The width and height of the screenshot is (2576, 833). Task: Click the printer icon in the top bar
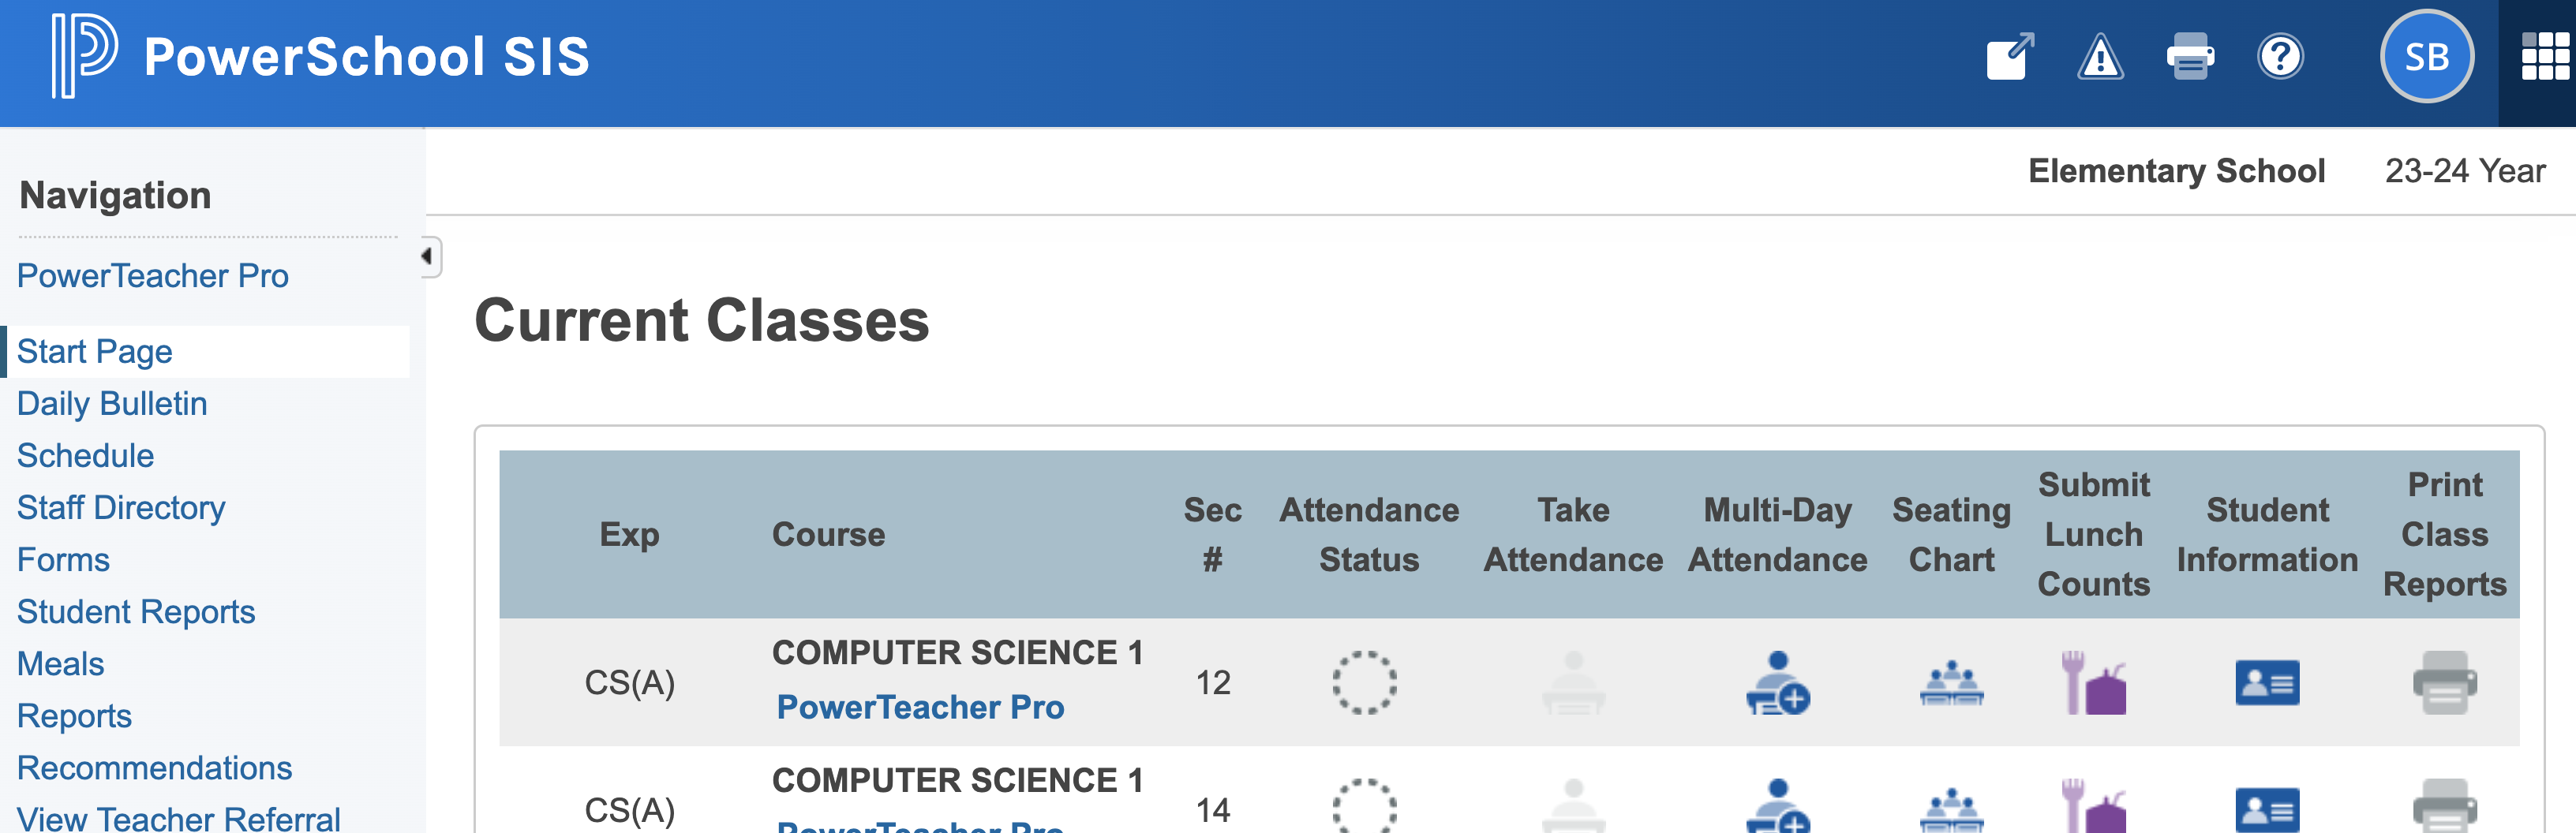[x=2190, y=57]
